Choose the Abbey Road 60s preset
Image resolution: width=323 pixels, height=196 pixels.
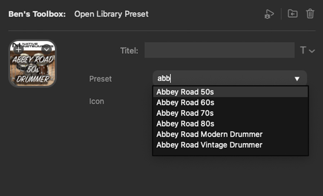185,103
